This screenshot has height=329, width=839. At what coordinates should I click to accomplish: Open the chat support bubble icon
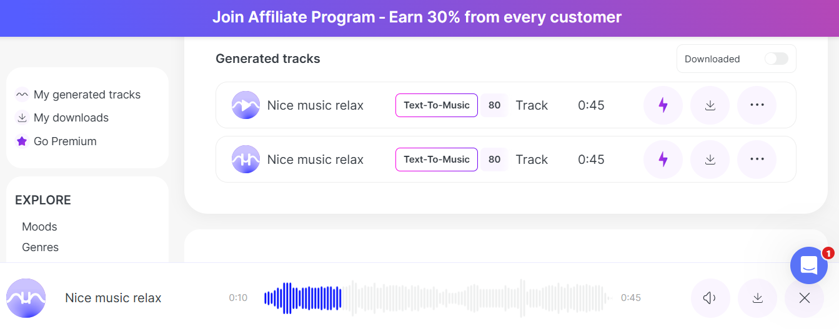click(x=809, y=265)
